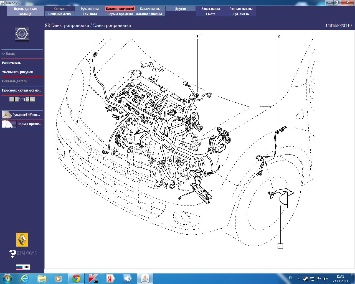This screenshot has height=284, width=355.
Task: Open the speaker app in taskbar
Action: [x=128, y=278]
